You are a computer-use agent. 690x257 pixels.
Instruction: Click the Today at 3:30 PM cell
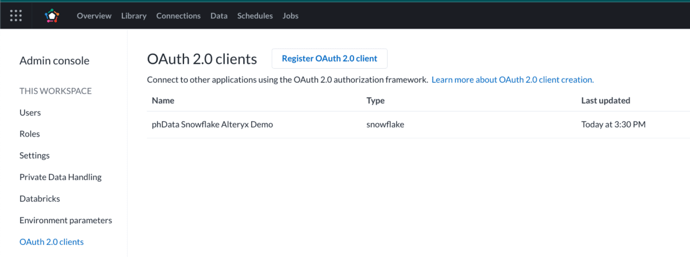point(614,124)
